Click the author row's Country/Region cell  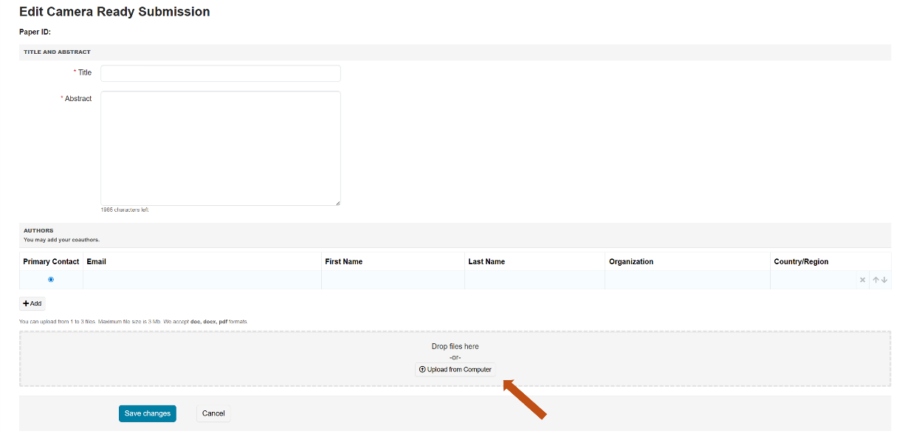click(812, 280)
